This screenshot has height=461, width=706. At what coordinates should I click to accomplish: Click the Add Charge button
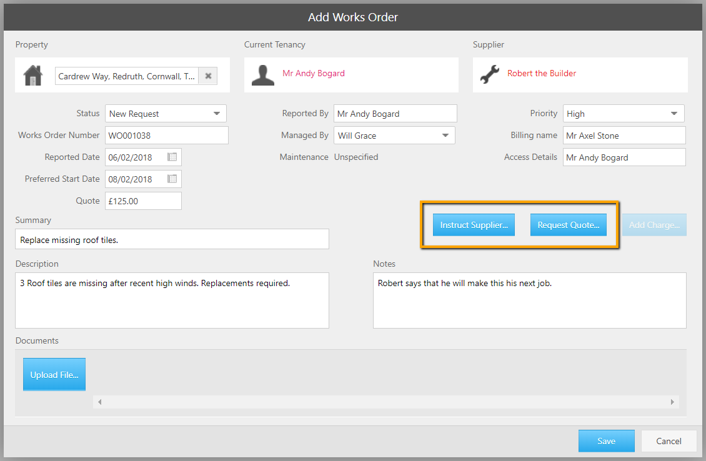[x=654, y=225]
